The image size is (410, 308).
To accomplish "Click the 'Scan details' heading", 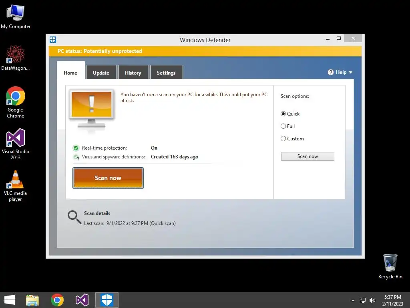I will point(97,213).
